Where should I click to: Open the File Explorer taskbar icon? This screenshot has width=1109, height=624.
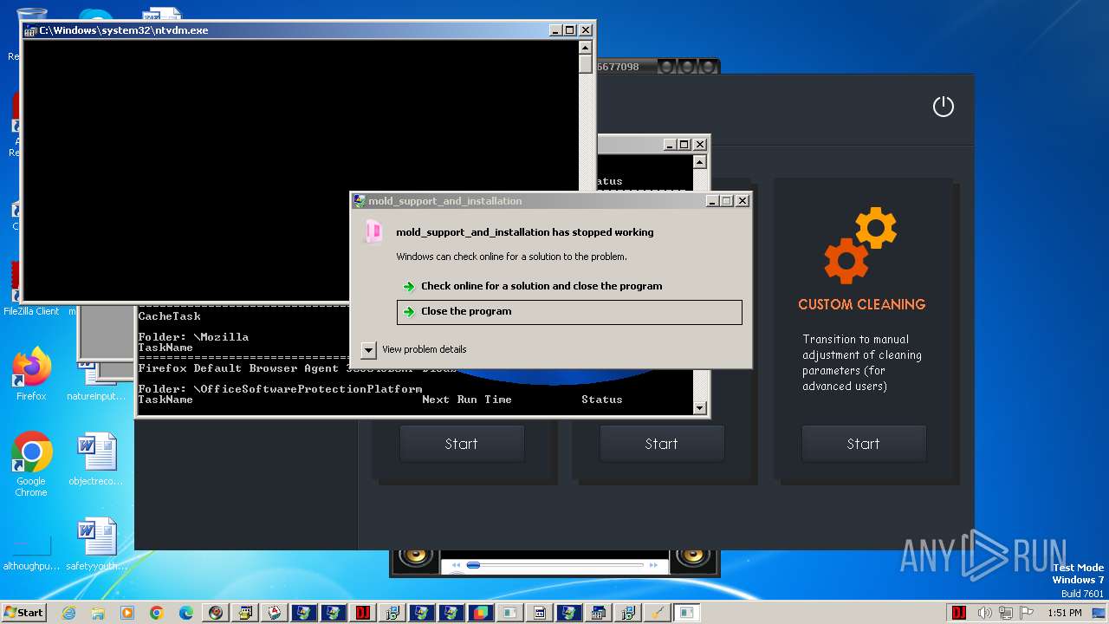point(98,613)
